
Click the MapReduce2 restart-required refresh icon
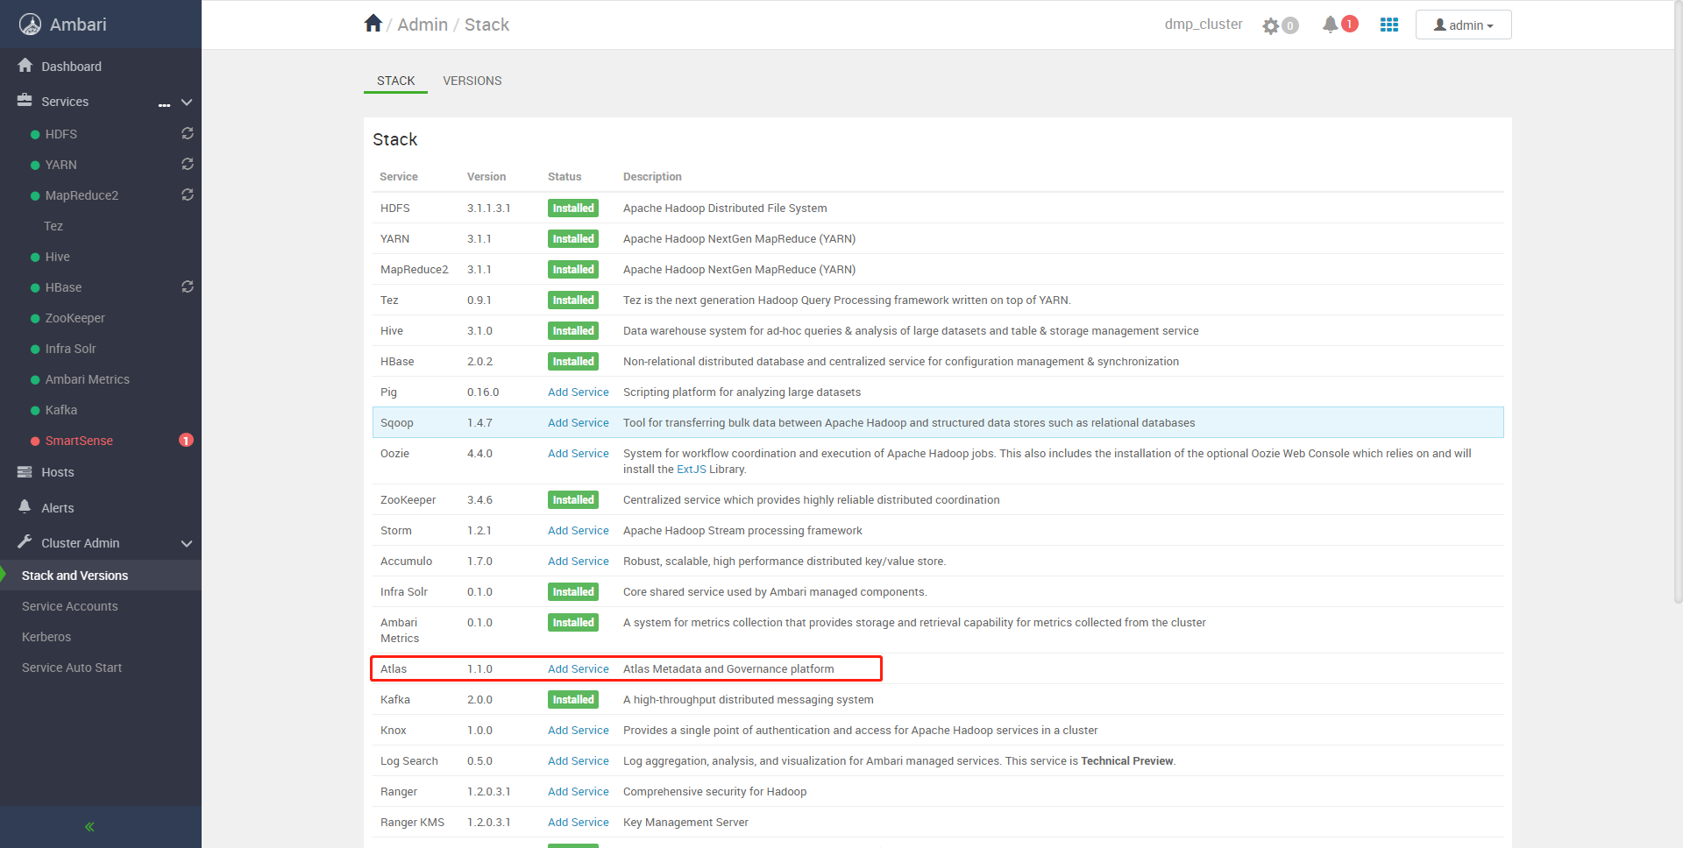tap(188, 194)
